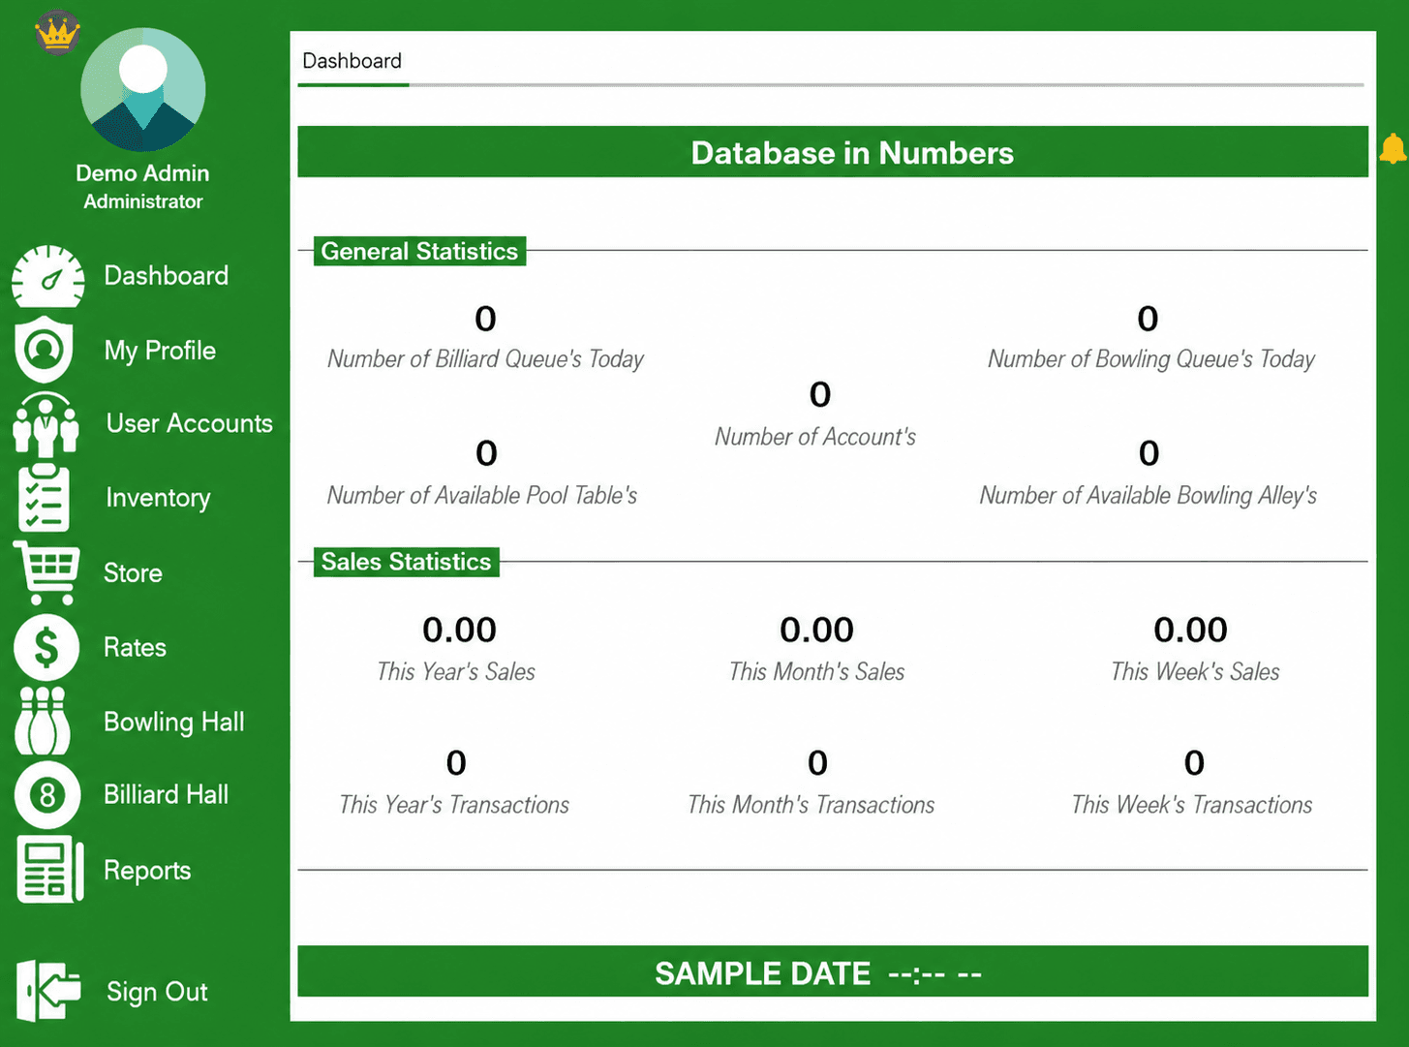
Task: Select the Rates menu label
Action: (135, 647)
